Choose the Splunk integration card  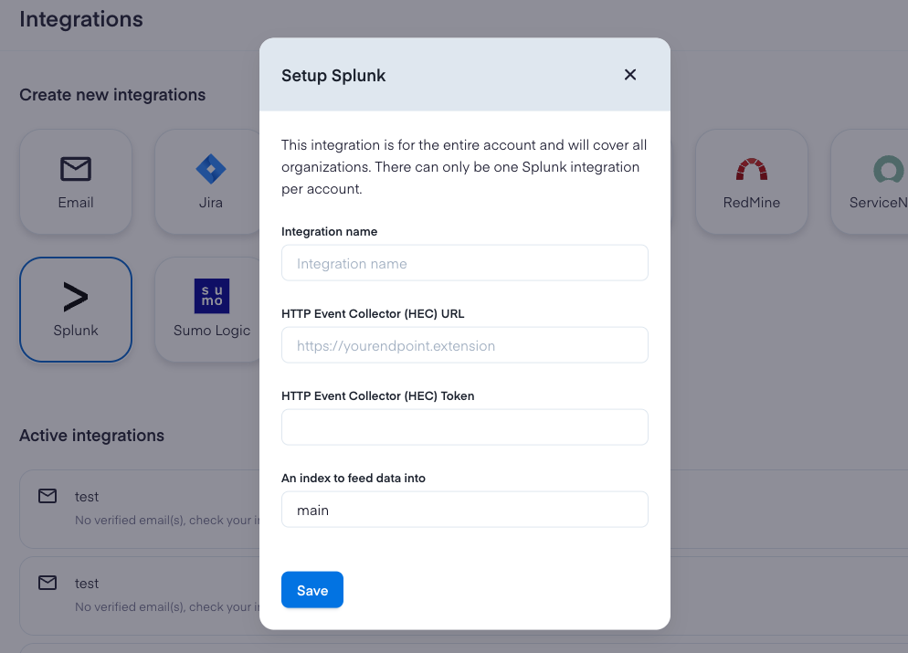point(76,310)
